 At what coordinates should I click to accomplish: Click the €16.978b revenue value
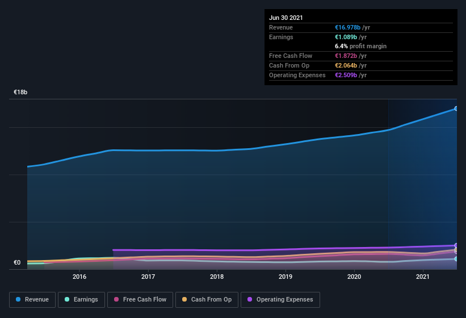pyautogui.click(x=347, y=27)
